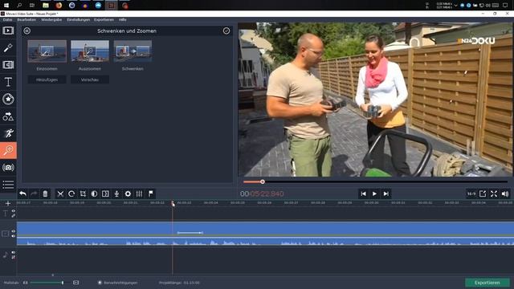Open audio equalizer sliders icon

(x=139, y=193)
